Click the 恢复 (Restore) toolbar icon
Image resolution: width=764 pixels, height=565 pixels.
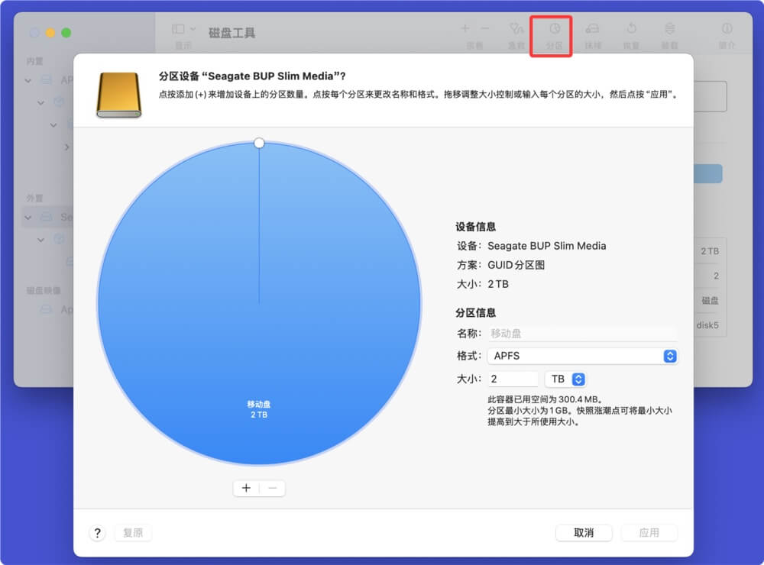click(631, 29)
